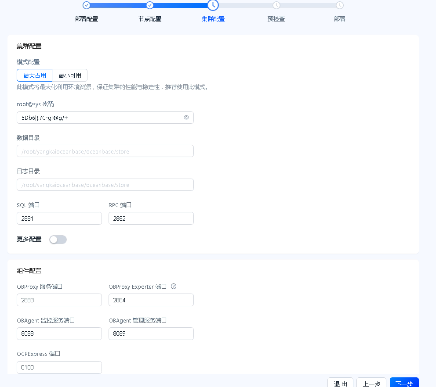Click the 日志目录 label
The image size is (436, 387).
coord(28,171)
